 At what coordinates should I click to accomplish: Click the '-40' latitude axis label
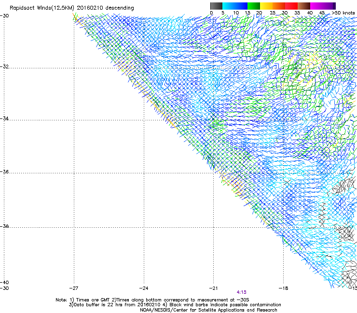click(4, 282)
